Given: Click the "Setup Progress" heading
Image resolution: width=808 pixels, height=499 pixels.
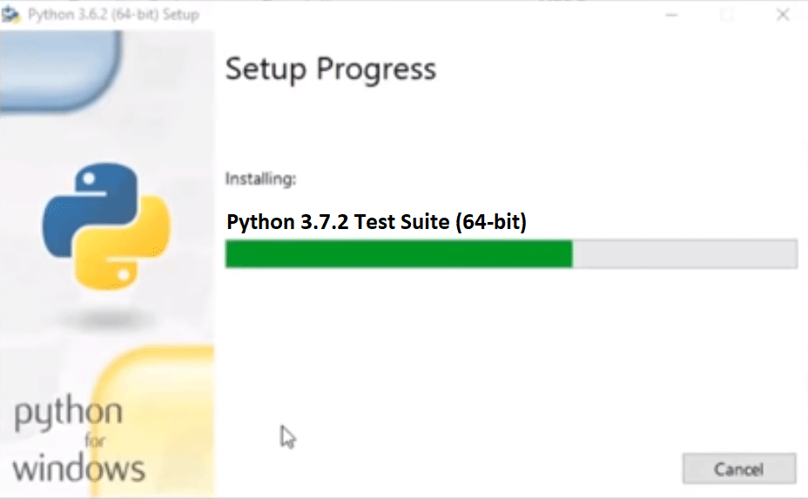Looking at the screenshot, I should pos(331,69).
